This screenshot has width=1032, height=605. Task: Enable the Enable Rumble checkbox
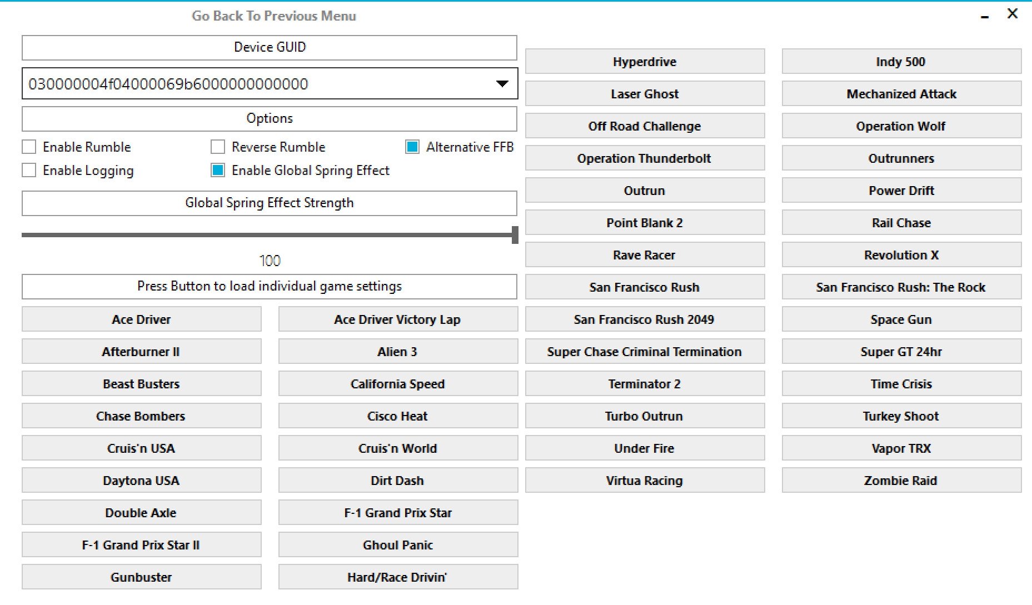pyautogui.click(x=29, y=147)
